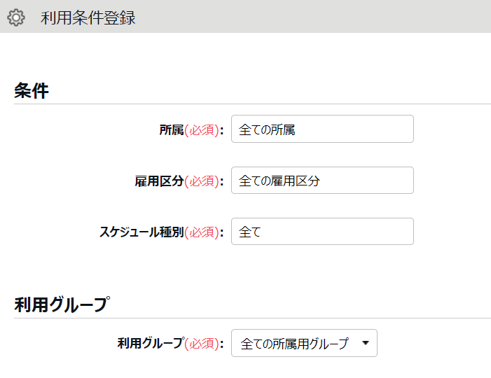Image resolution: width=491 pixels, height=378 pixels.
Task: Click the 所属 field label
Action: [x=172, y=129]
